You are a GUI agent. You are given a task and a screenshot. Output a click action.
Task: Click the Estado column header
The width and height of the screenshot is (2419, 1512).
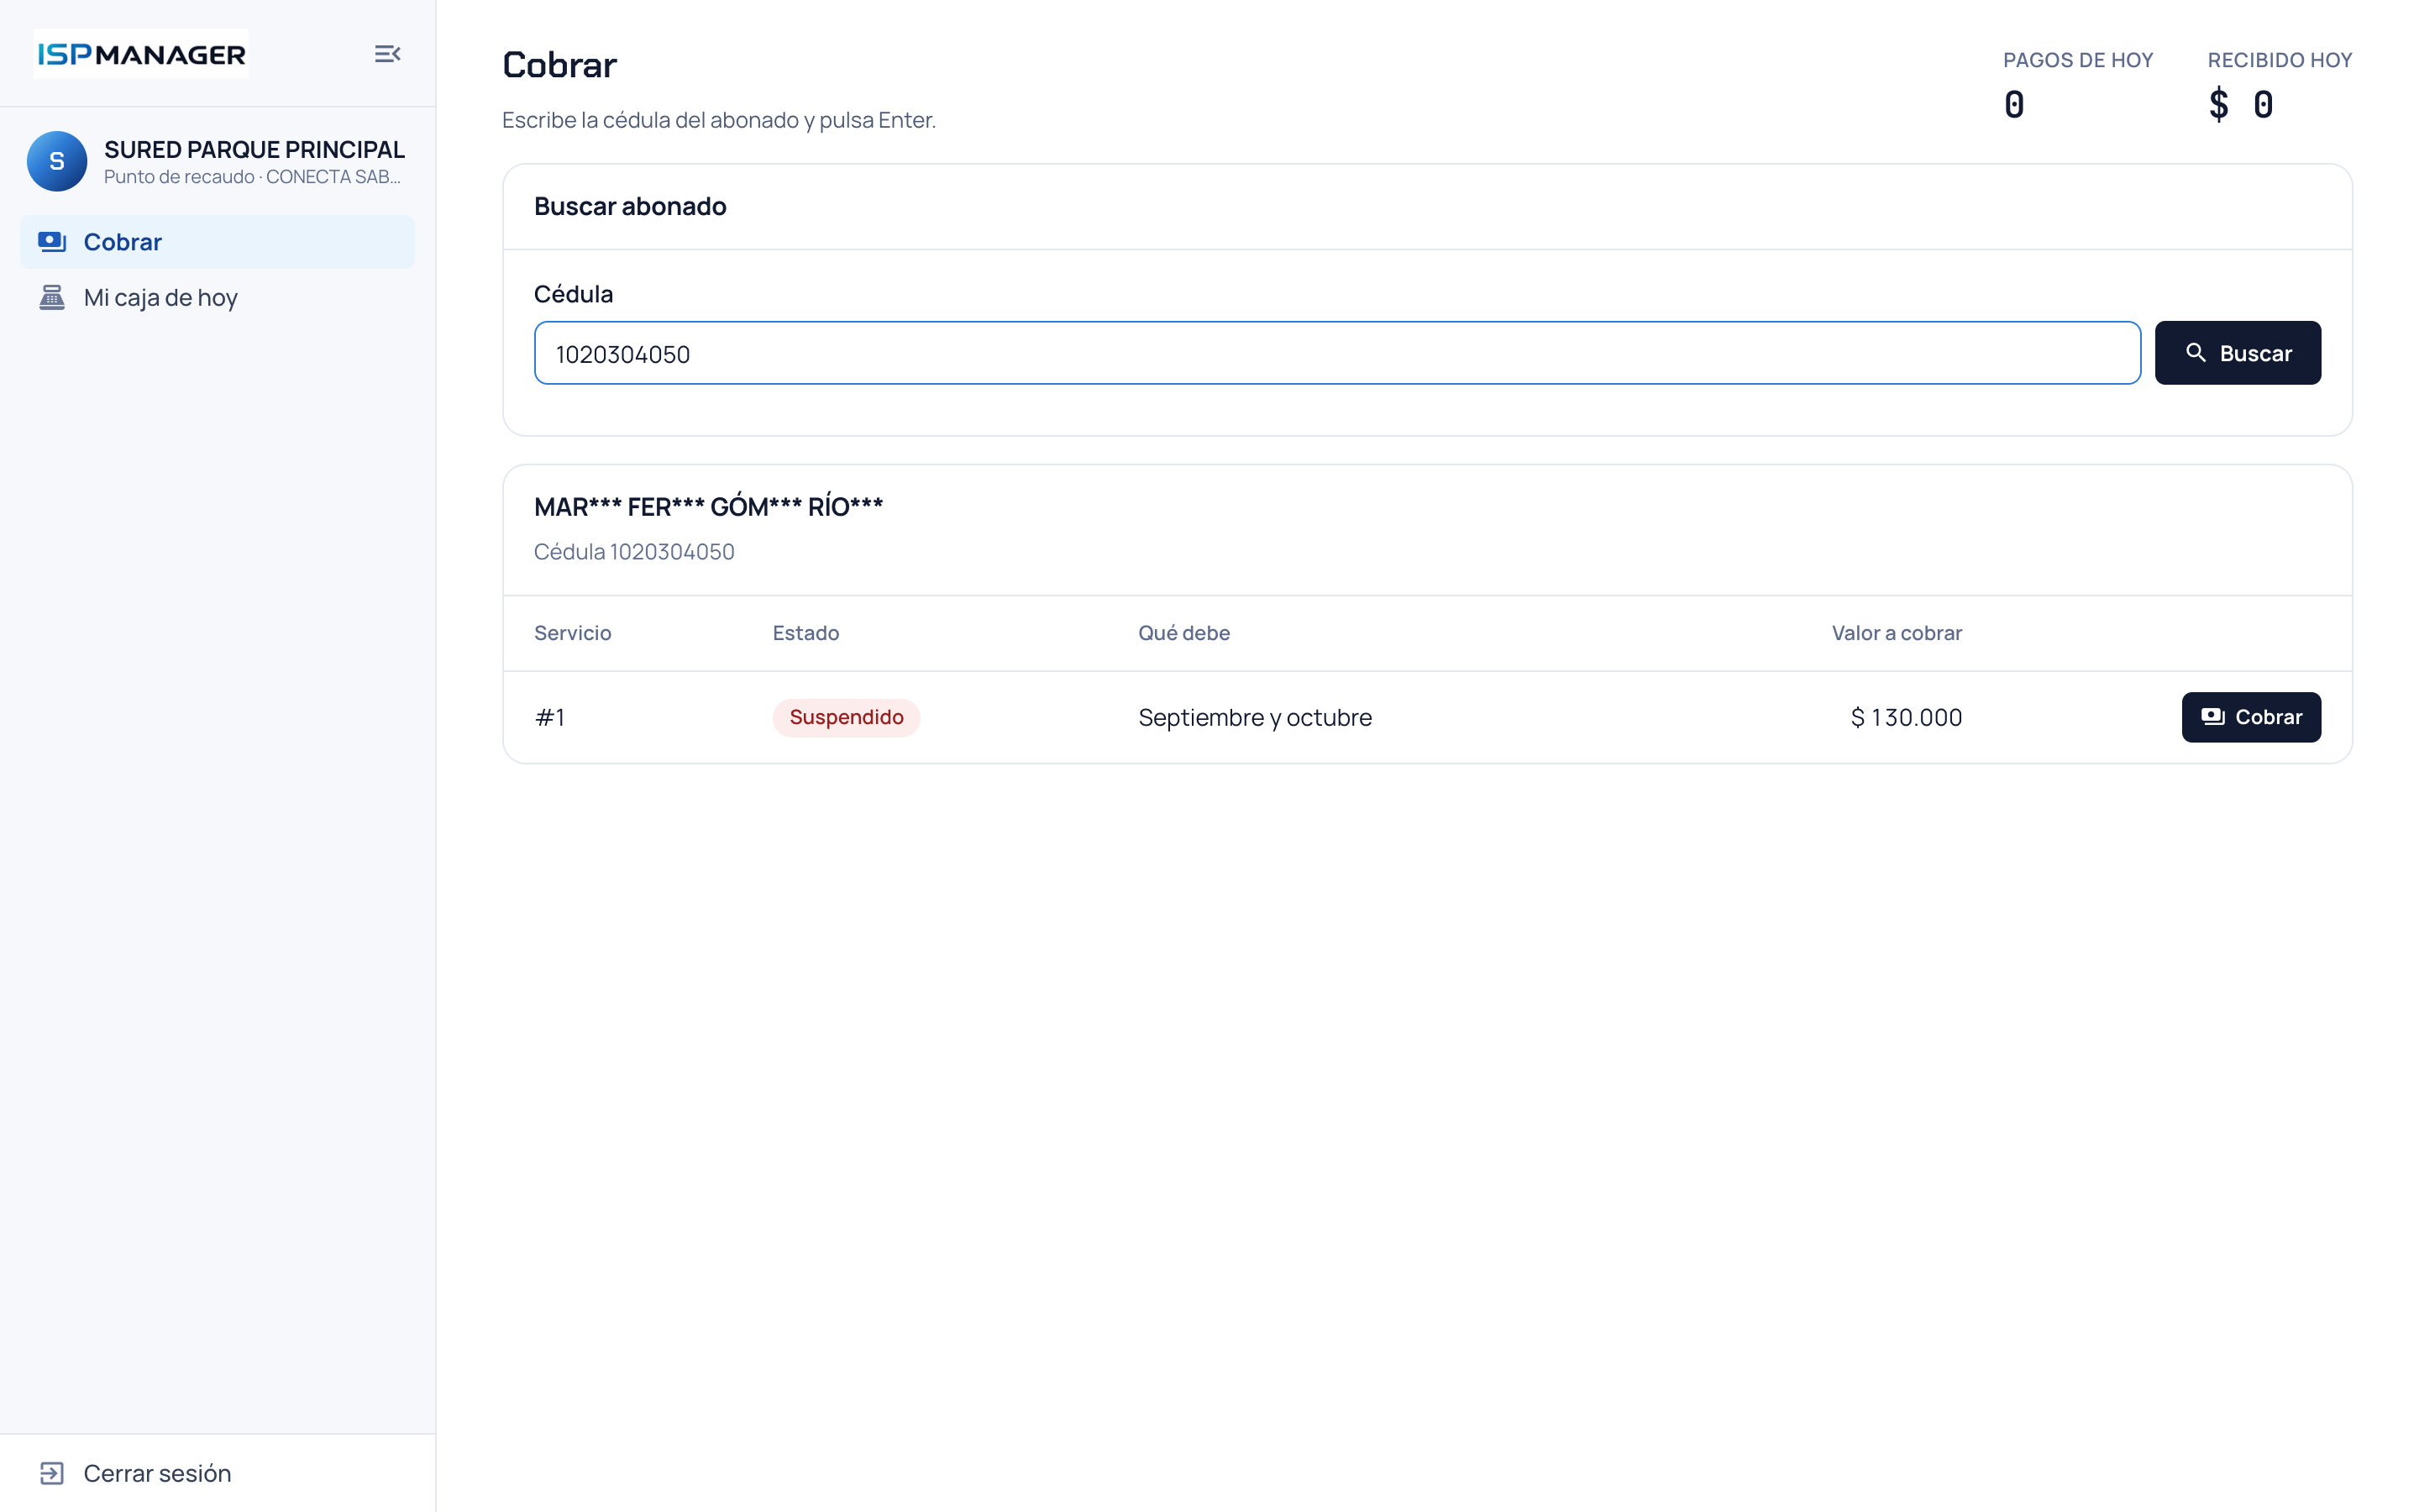805,633
